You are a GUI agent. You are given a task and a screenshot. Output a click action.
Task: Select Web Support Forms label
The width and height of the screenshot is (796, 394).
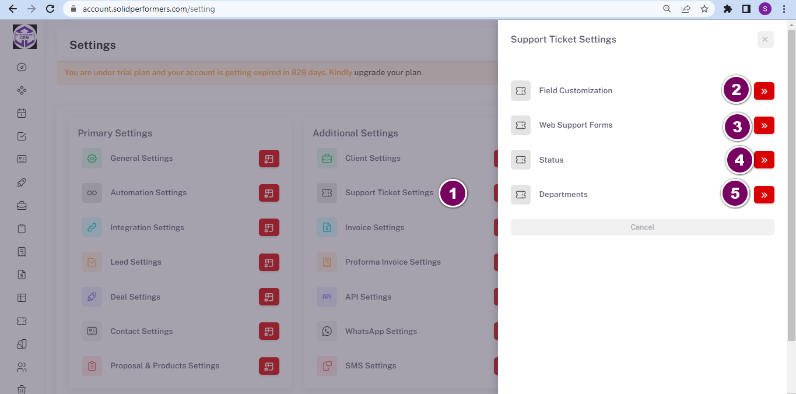(576, 125)
